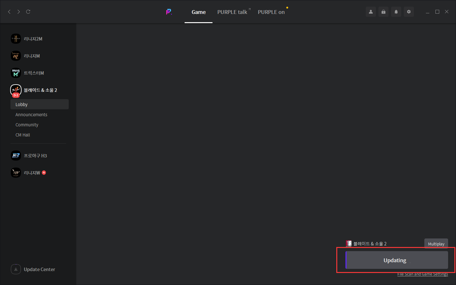
Task: Click the Update Center download icon
Action: pos(16,269)
